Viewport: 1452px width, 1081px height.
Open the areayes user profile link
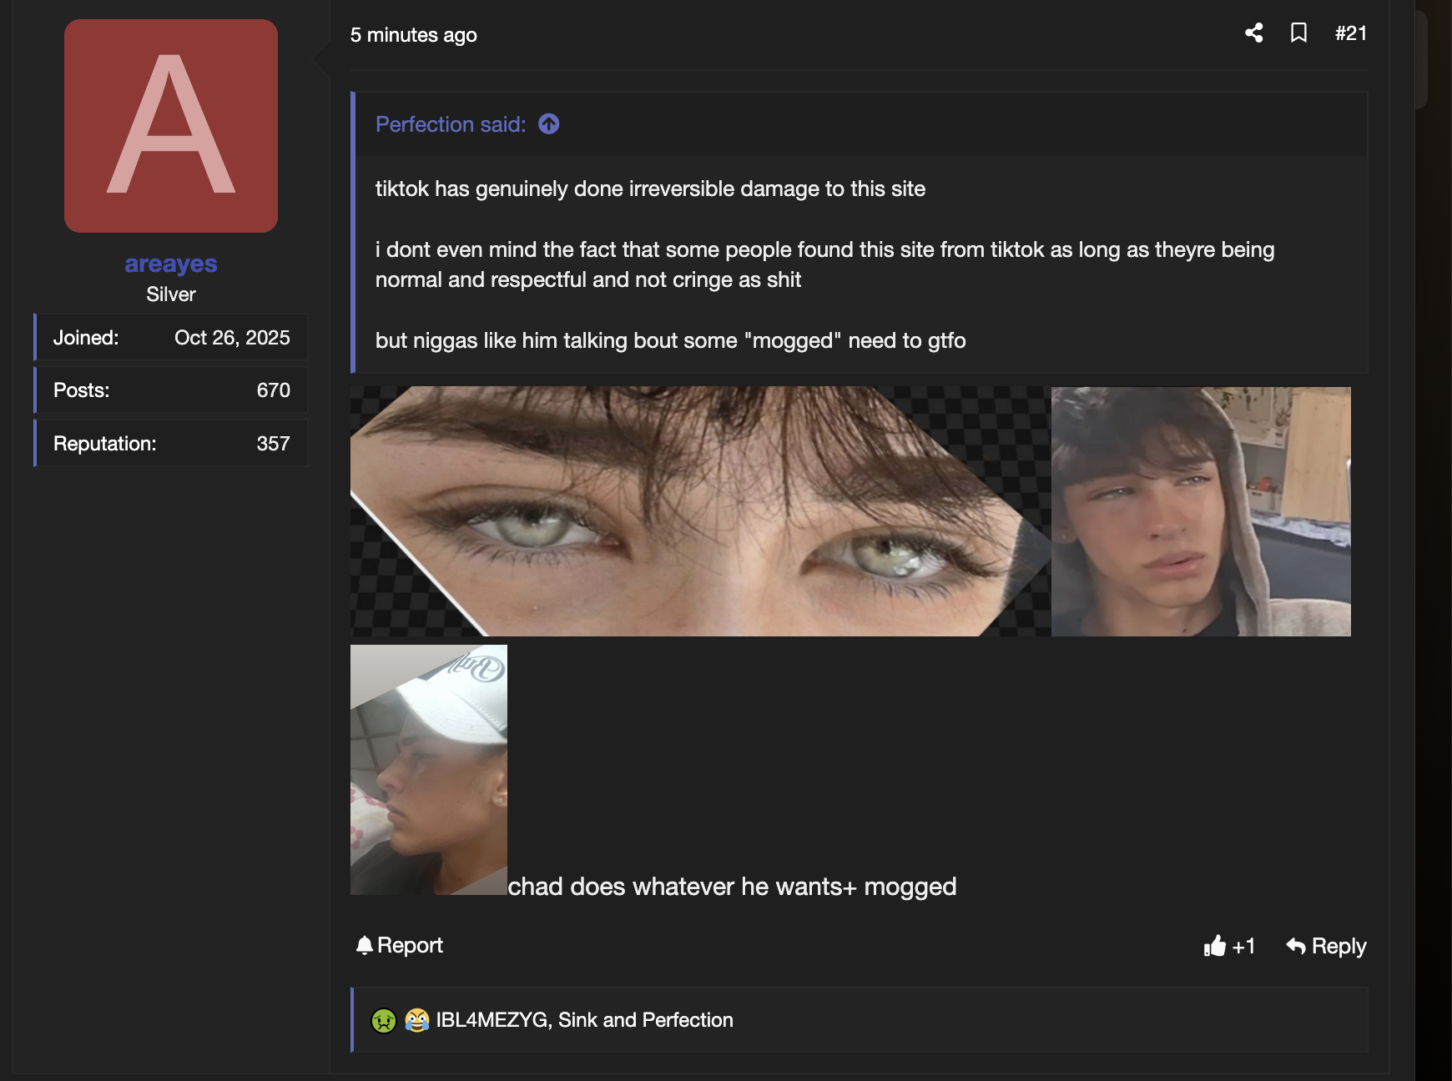171,264
